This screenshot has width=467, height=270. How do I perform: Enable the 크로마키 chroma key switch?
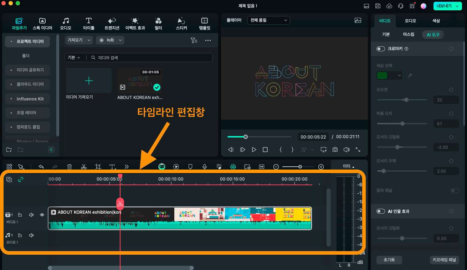381,49
